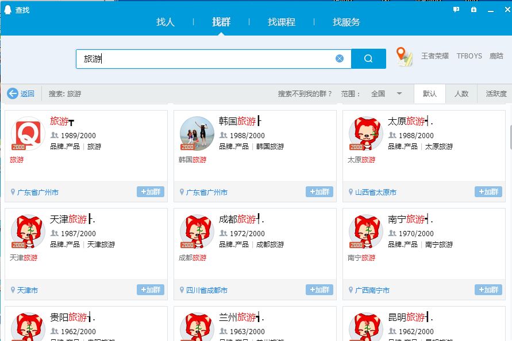512x341 pixels.
Task: Switch to the 找服务 tab
Action: coord(346,22)
